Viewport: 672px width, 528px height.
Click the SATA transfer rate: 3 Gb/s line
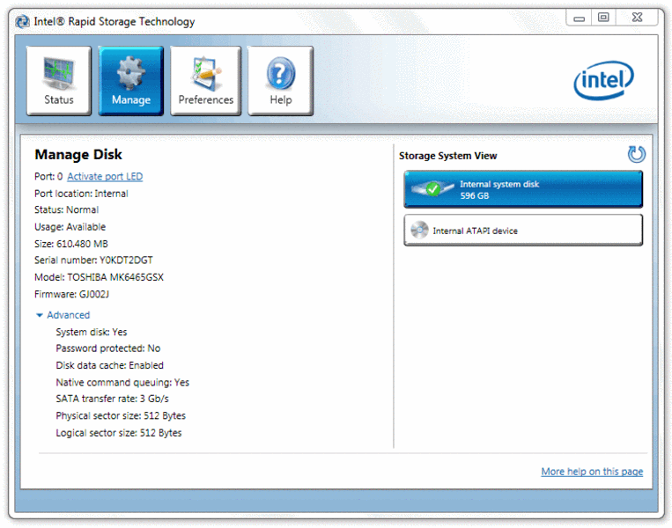pyautogui.click(x=112, y=400)
